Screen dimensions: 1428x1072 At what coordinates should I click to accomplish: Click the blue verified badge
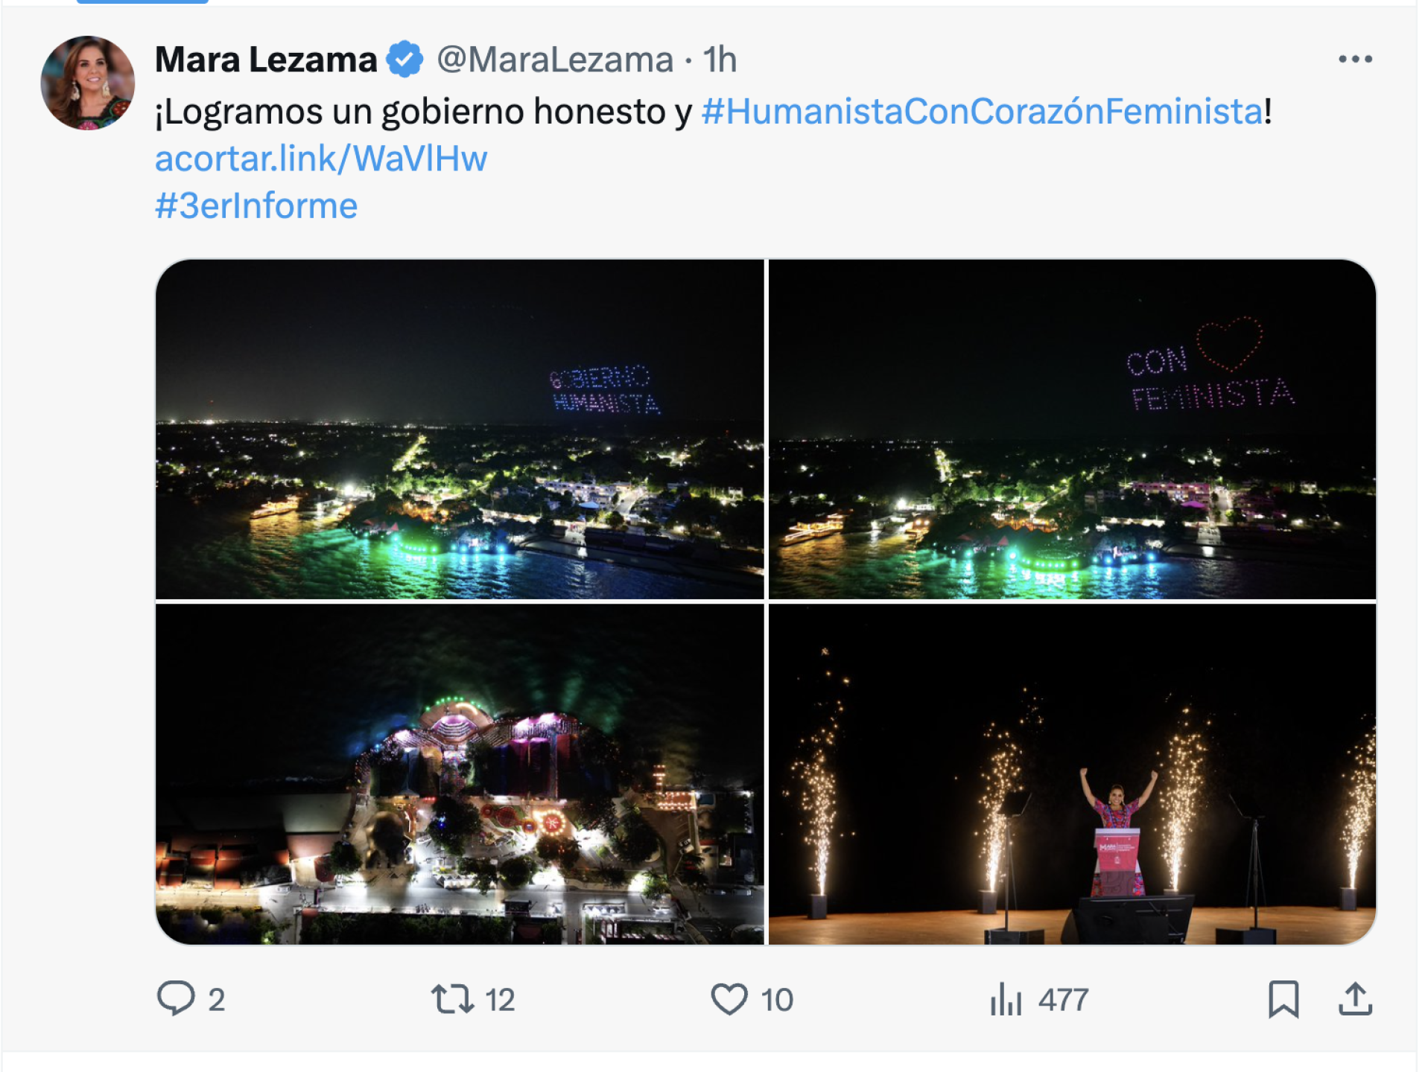tap(404, 60)
